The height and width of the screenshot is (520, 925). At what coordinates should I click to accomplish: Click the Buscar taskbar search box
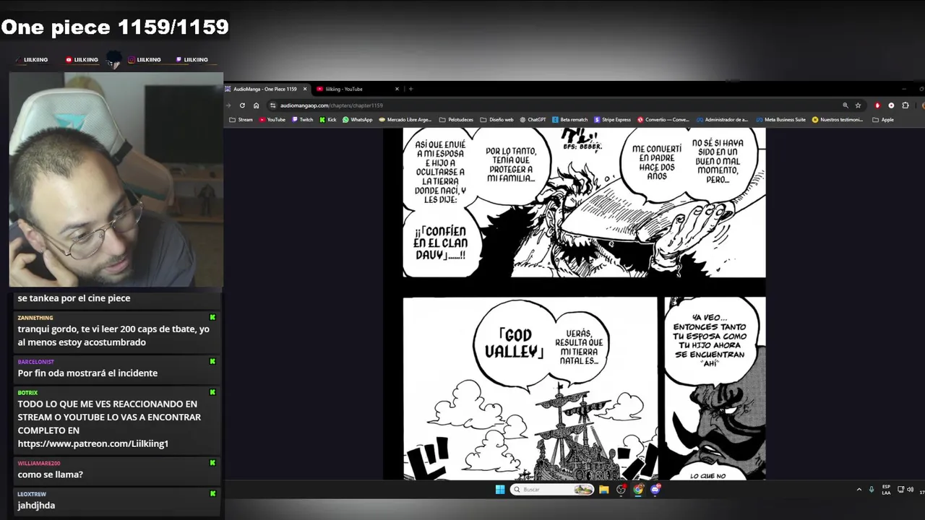(x=553, y=490)
